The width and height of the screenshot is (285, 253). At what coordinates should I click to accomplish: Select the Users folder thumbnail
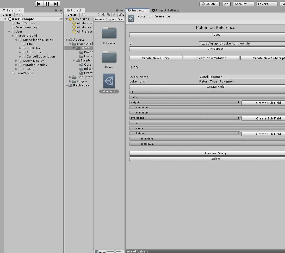coord(109,57)
